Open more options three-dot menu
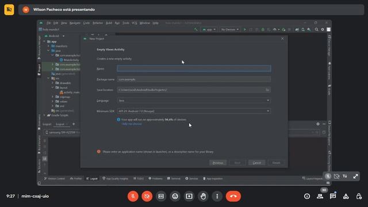The image size is (368, 207). (217, 196)
